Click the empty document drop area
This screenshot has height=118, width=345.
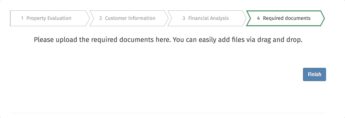click(x=168, y=56)
